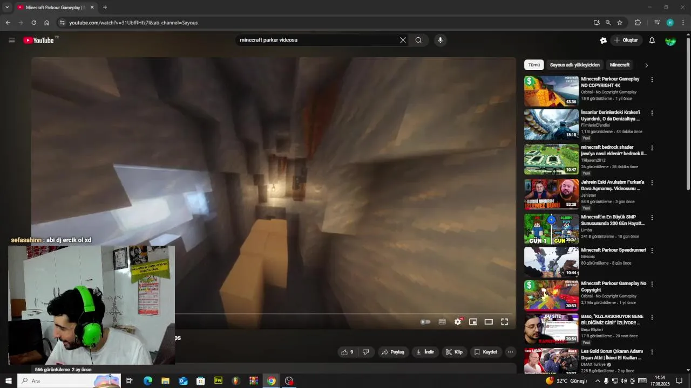Open a new browser tab
The width and height of the screenshot is (691, 388).
(105, 8)
